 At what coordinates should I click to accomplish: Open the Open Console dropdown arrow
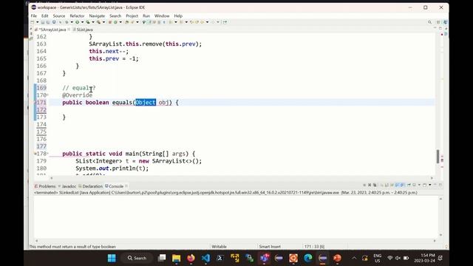click(430, 185)
